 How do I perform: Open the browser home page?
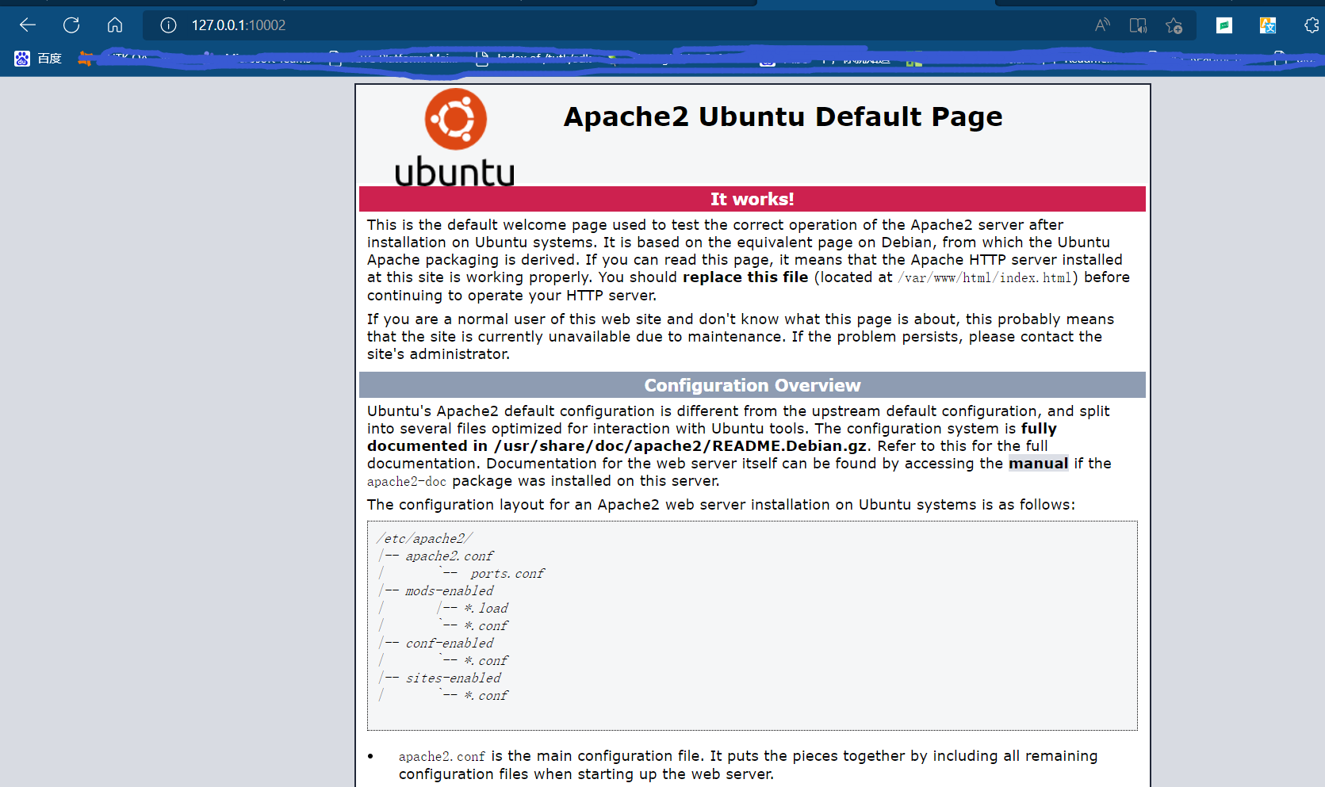[x=115, y=25]
